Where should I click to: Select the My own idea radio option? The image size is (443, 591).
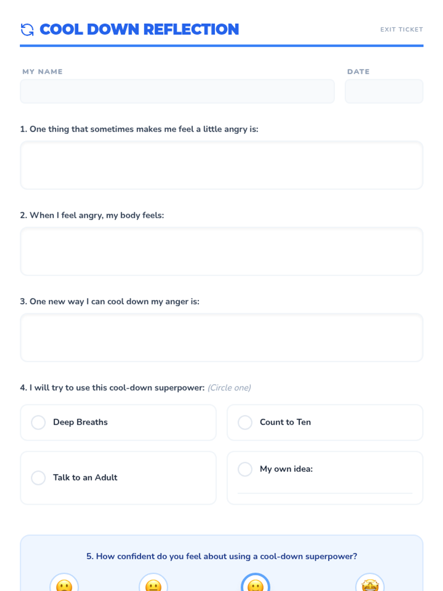245,469
